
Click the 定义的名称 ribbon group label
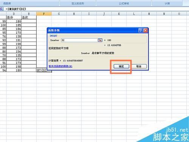(x=78, y=3)
